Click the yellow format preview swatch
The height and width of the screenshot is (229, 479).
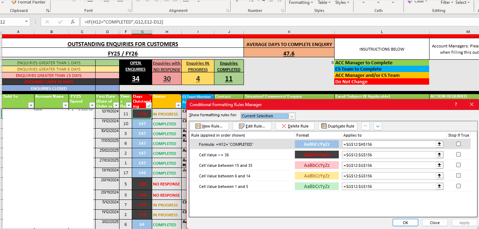point(317,176)
